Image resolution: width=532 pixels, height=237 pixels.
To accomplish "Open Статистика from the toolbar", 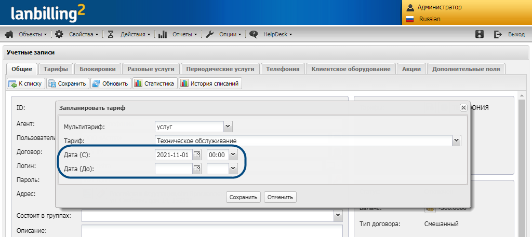I will [155, 83].
